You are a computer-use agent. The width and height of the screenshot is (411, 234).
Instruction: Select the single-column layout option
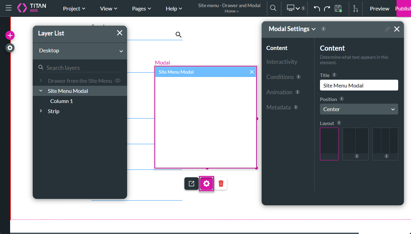(329, 144)
